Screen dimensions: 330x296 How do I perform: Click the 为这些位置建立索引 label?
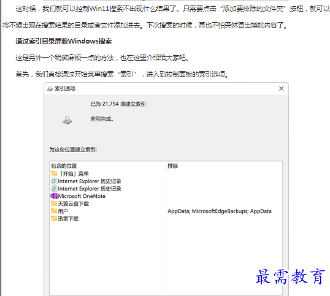pyautogui.click(x=73, y=150)
